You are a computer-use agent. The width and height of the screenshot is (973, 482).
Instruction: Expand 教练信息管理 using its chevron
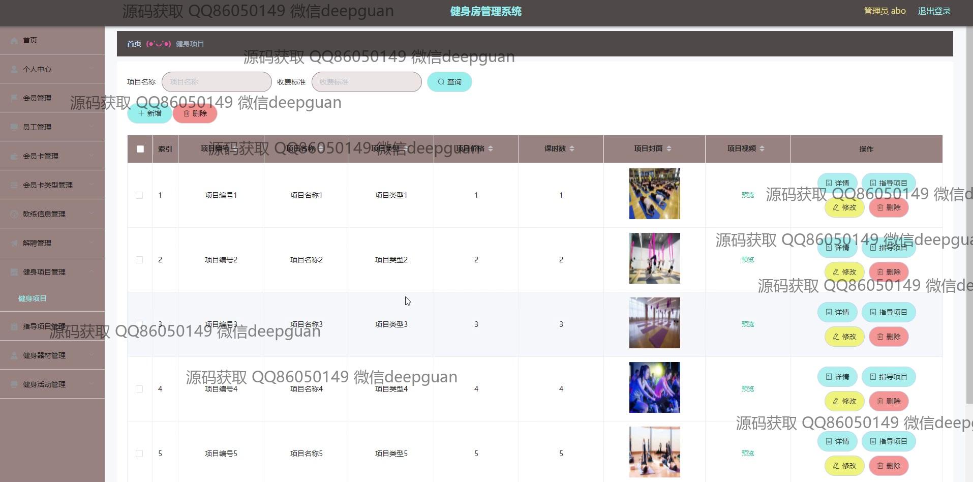click(x=92, y=214)
